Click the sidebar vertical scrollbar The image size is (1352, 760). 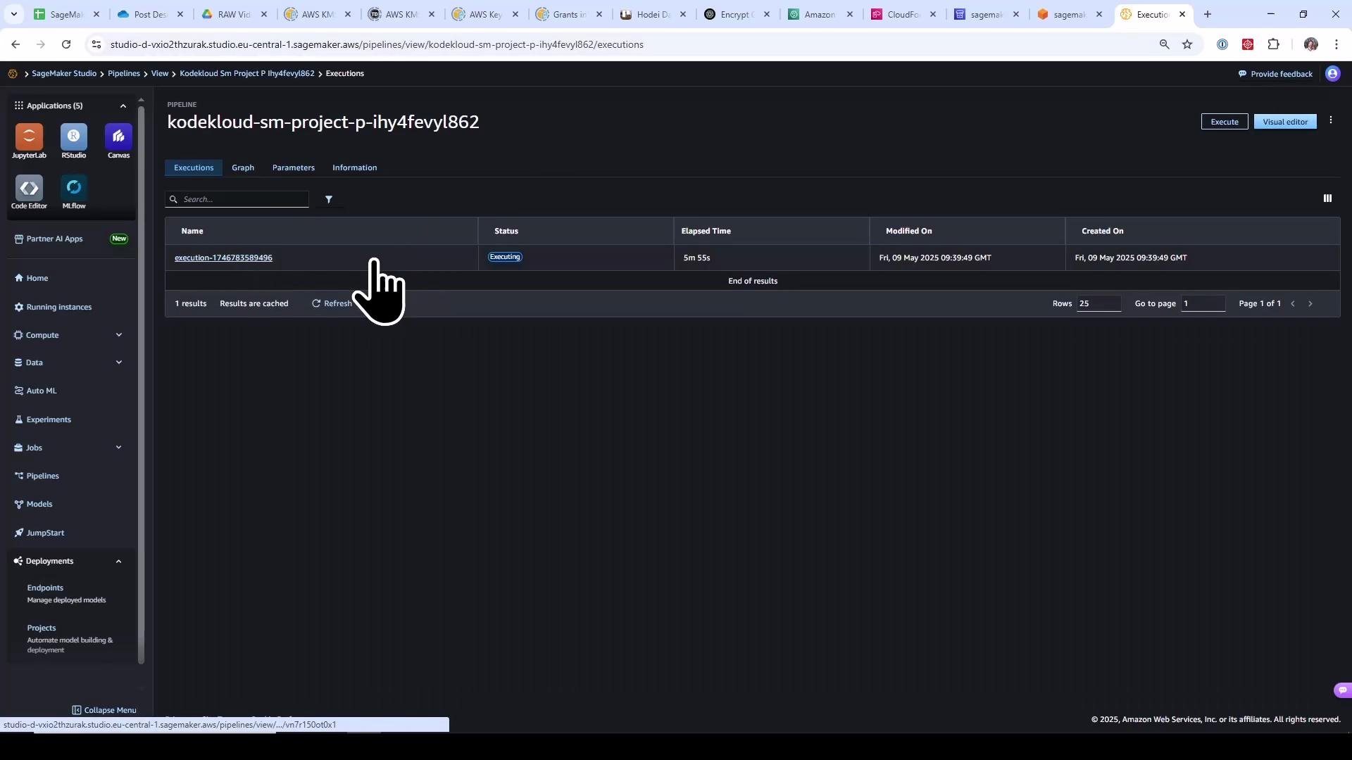click(141, 384)
